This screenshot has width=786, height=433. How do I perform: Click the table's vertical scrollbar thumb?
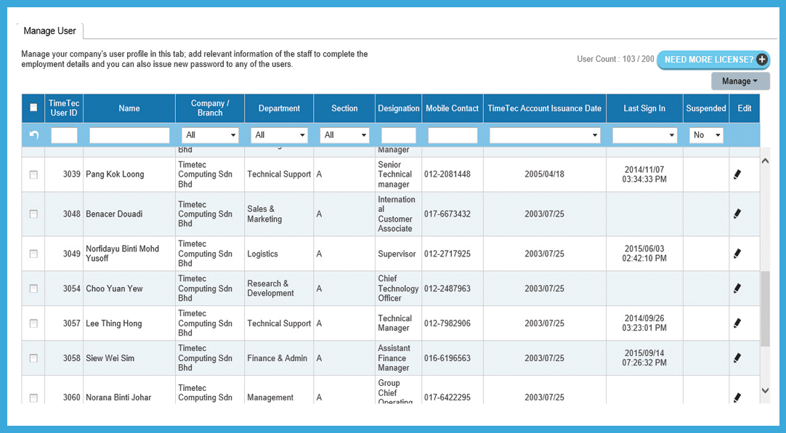coord(765,309)
